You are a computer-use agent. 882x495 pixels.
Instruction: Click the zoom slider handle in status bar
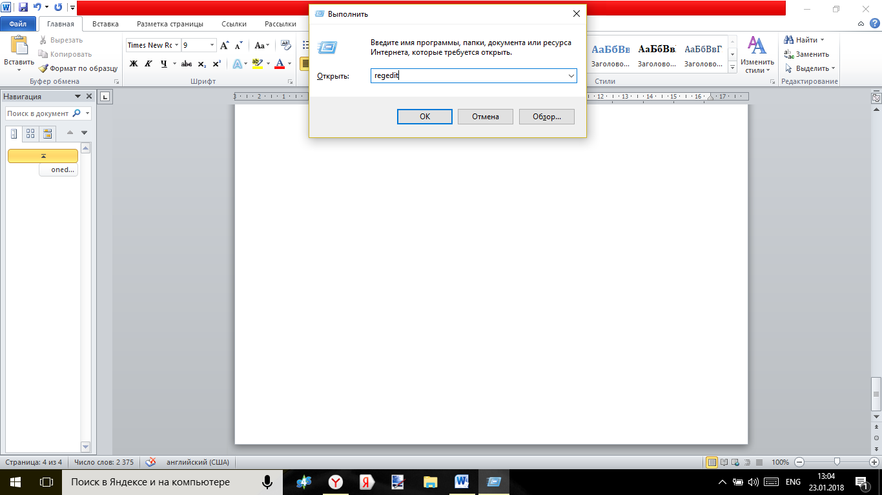pyautogui.click(x=837, y=461)
